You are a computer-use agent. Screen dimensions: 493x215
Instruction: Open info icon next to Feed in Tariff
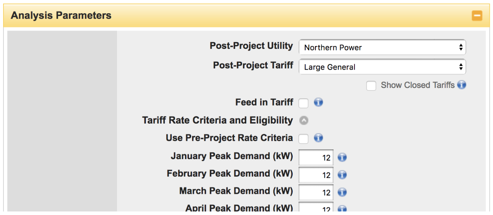click(x=318, y=103)
